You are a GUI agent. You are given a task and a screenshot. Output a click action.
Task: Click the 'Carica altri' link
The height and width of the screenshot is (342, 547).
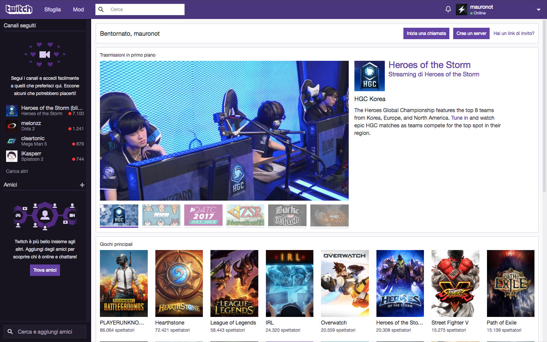17,171
